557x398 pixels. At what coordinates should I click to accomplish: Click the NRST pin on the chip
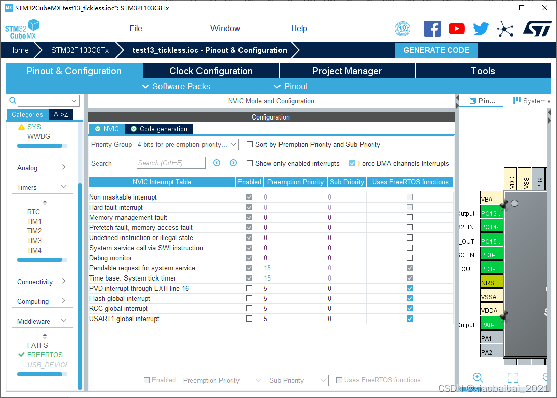pos(491,283)
